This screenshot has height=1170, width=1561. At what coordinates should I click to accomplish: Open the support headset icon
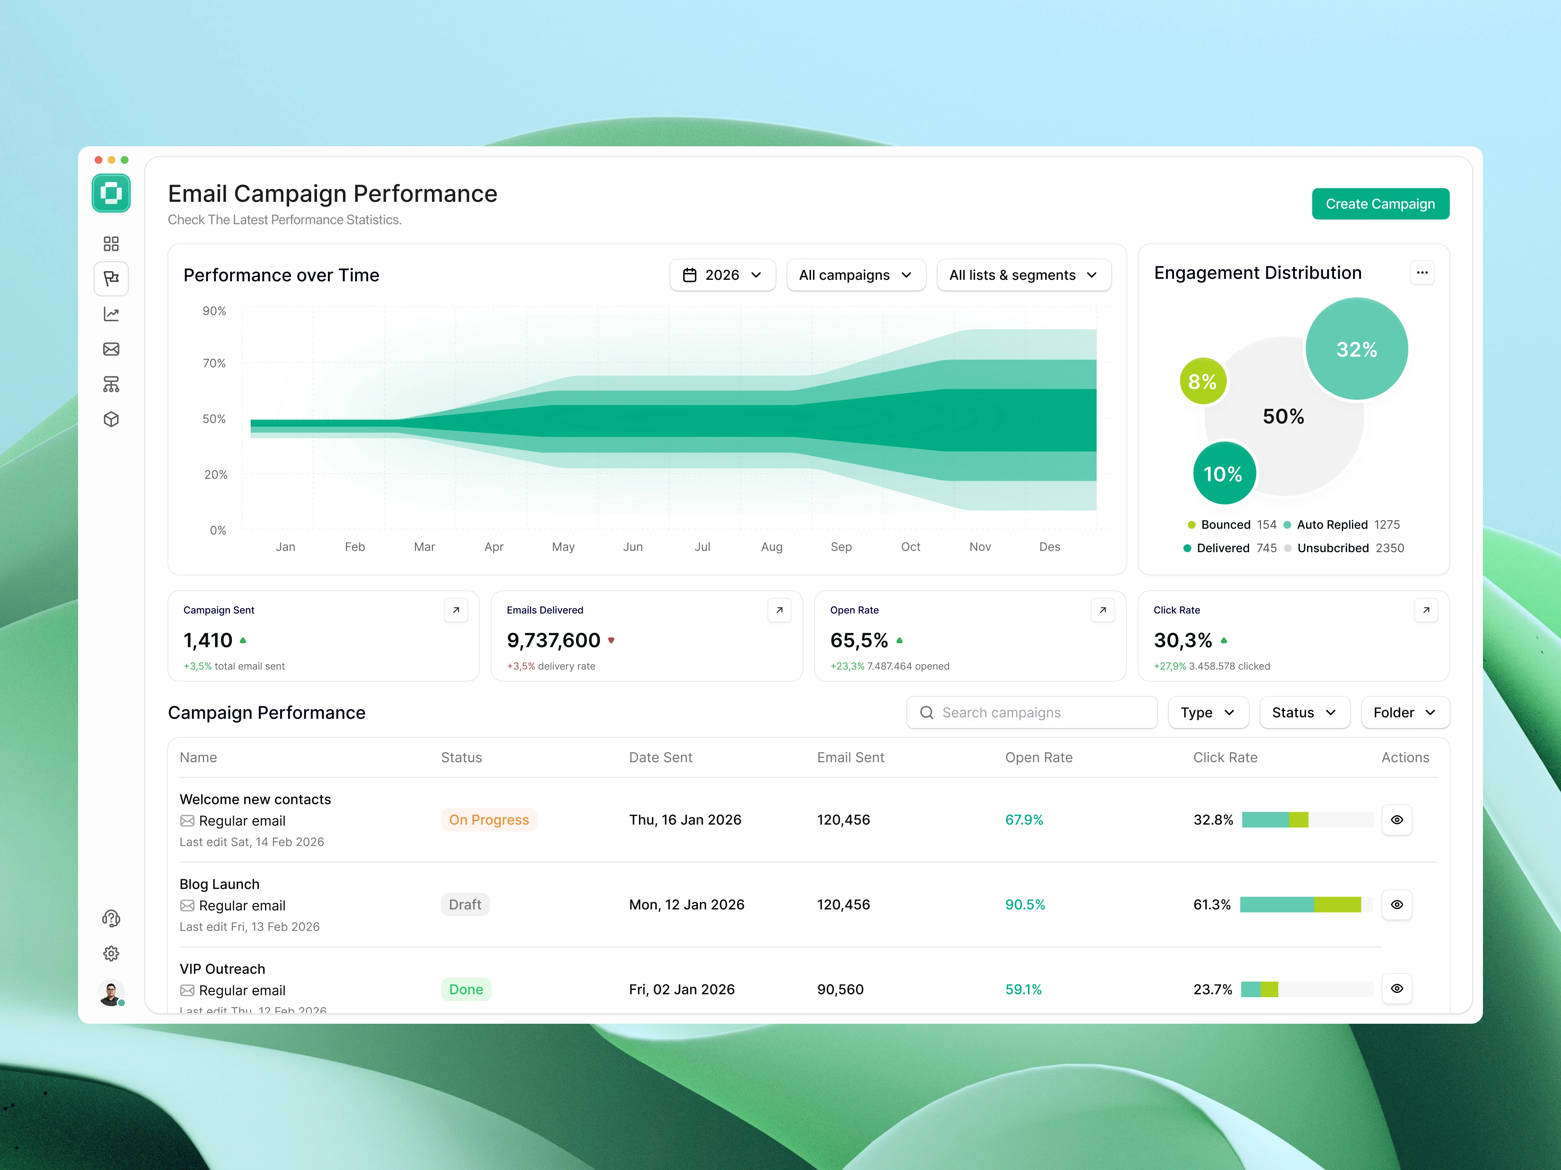[x=111, y=918]
